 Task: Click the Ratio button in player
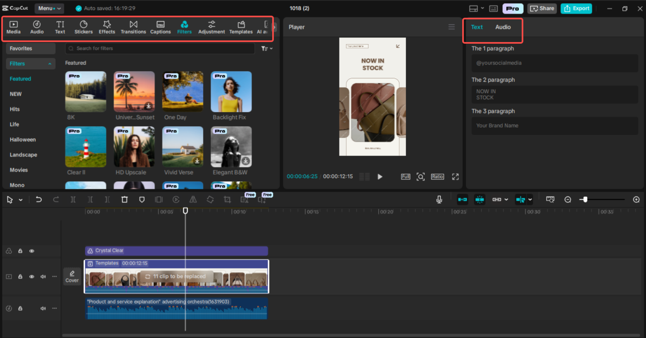[437, 177]
